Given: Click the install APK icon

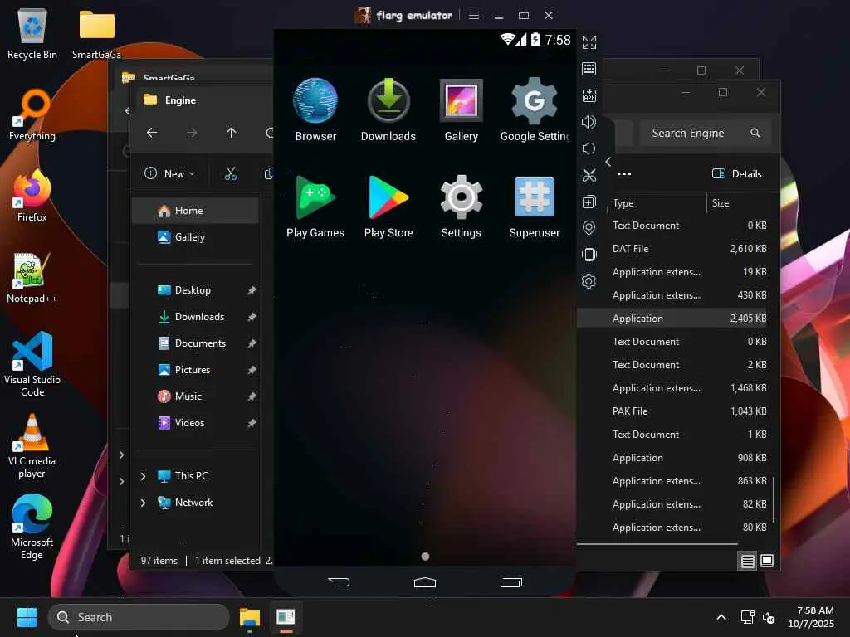Looking at the screenshot, I should tap(589, 95).
